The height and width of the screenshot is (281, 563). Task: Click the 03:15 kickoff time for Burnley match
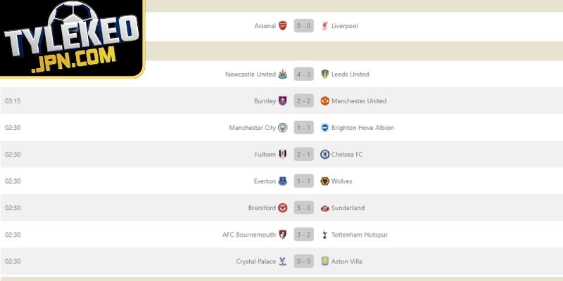[13, 100]
